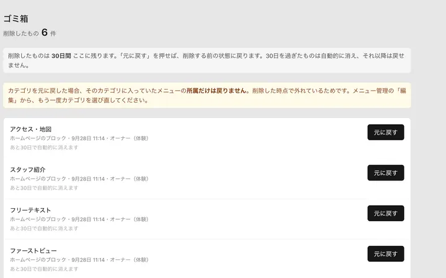This screenshot has width=446, height=278.
Task: Select the スタッフ紹介 item title
Action: 28,170
